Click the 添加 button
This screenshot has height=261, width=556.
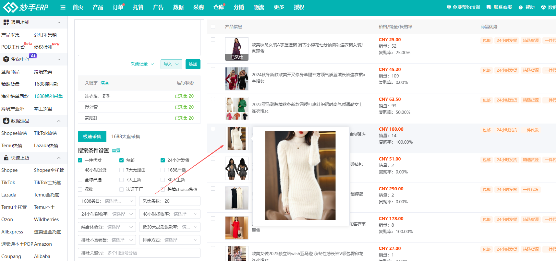[193, 64]
